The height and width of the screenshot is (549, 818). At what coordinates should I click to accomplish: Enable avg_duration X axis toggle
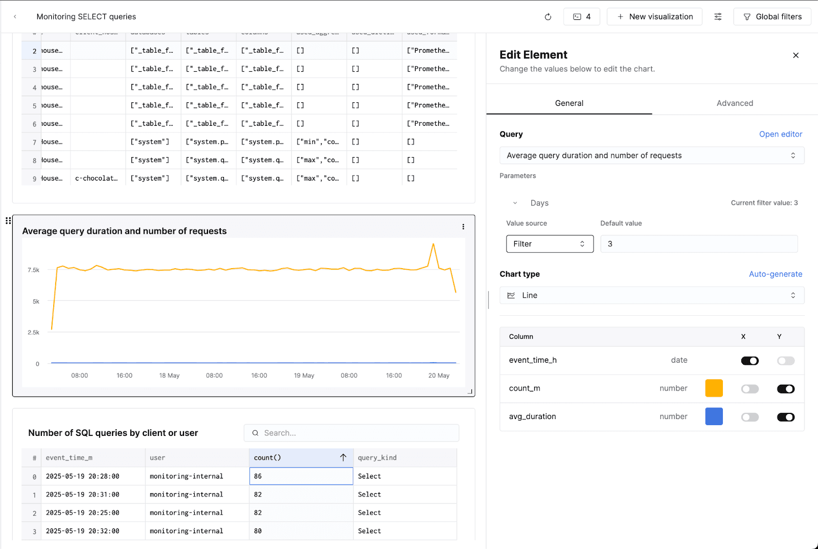point(749,417)
